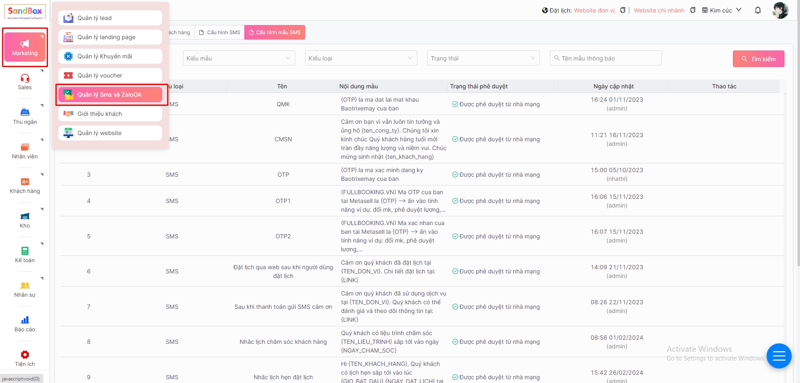The height and width of the screenshot is (383, 800).
Task: Open the Trạng thái filter dropdown
Action: pos(483,58)
